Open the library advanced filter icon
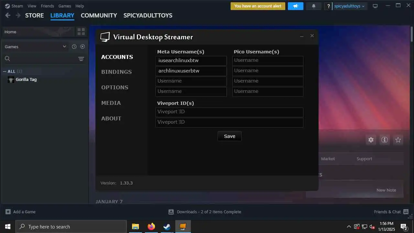Image resolution: width=414 pixels, height=233 pixels. tap(81, 59)
